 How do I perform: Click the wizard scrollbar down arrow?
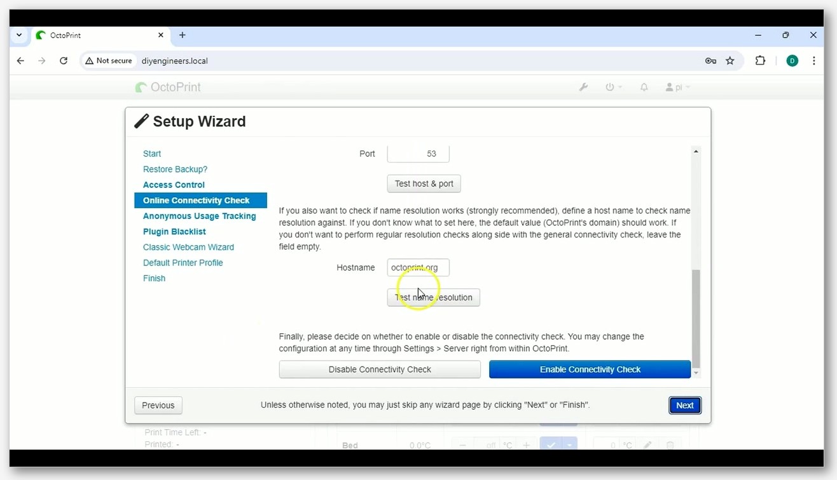coord(696,373)
